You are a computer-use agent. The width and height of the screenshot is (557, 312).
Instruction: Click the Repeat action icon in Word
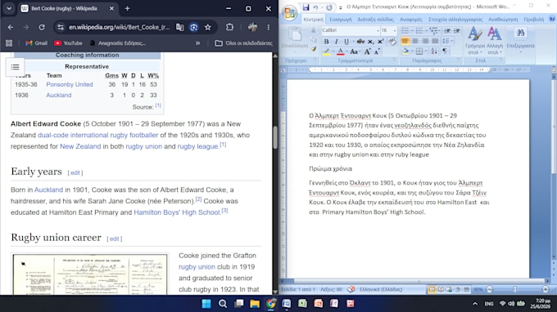pos(329,7)
